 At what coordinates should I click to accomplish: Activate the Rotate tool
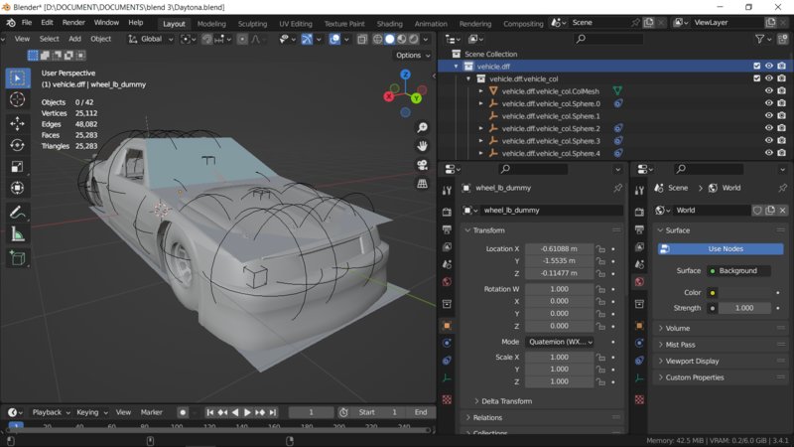coord(18,145)
